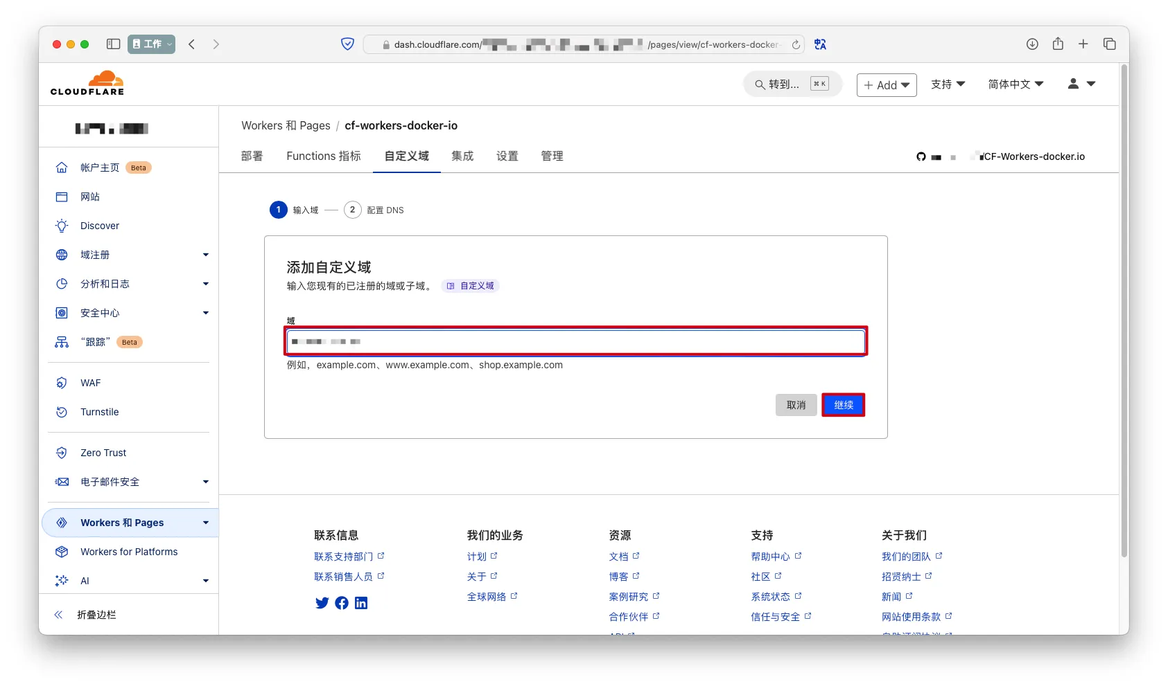
Task: Switch to the 管理 tab
Action: coord(552,156)
